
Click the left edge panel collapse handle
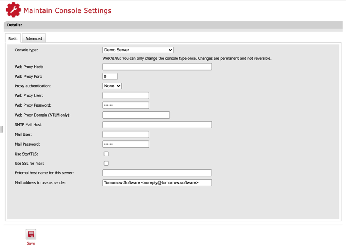1,129
